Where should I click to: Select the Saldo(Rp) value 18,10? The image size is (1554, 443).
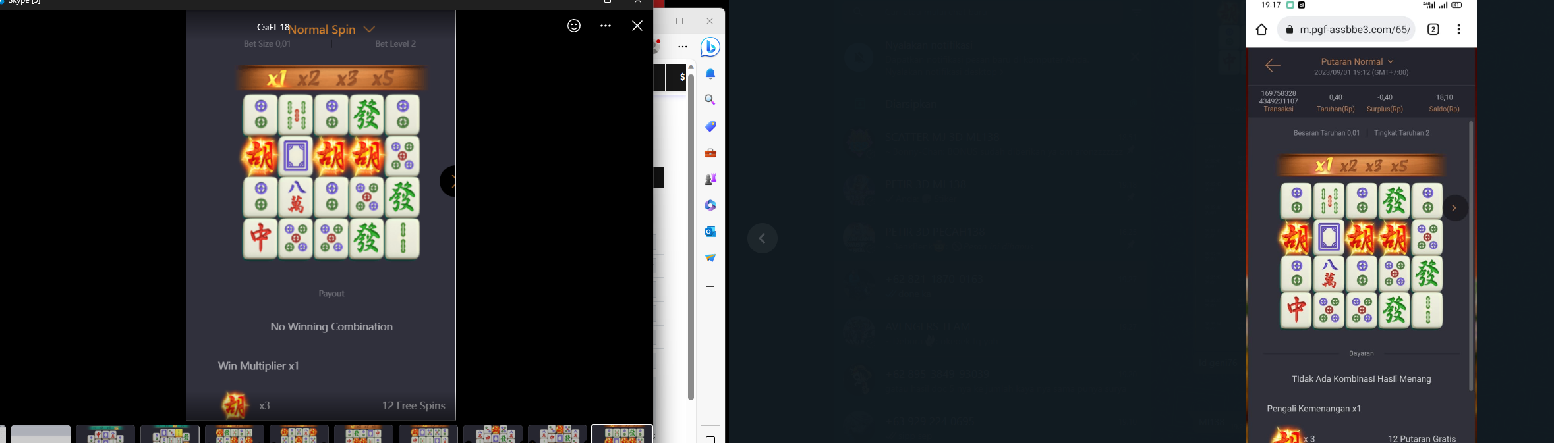tap(1444, 97)
